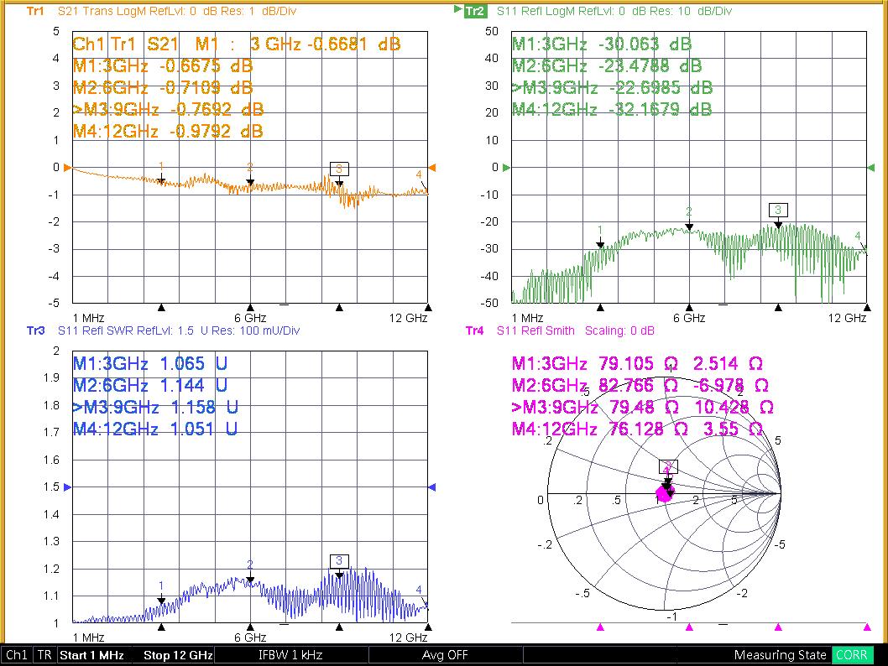Select M3:9GHz 1.158 U readout
This screenshot has height=666, width=888.
click(x=155, y=408)
